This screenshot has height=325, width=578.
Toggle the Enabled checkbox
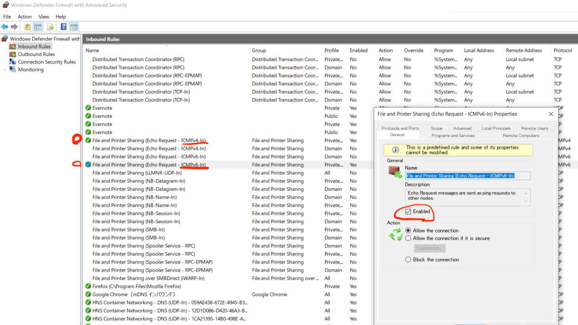pos(408,211)
